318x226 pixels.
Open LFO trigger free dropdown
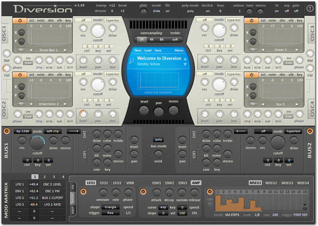pos(110,213)
